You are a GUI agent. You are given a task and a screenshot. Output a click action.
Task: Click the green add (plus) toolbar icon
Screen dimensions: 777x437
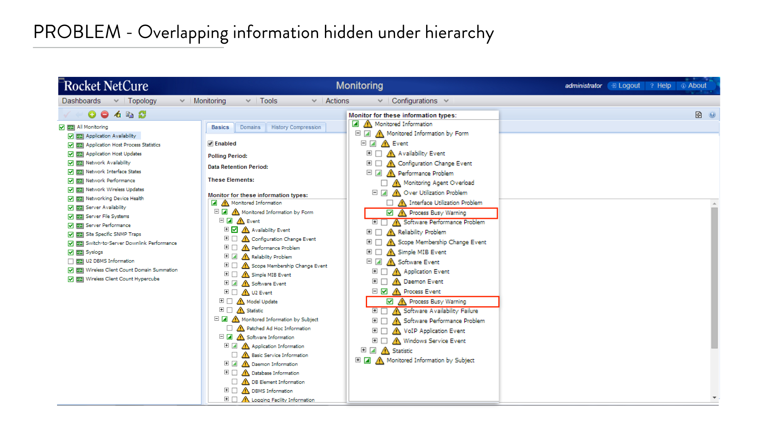click(x=92, y=115)
